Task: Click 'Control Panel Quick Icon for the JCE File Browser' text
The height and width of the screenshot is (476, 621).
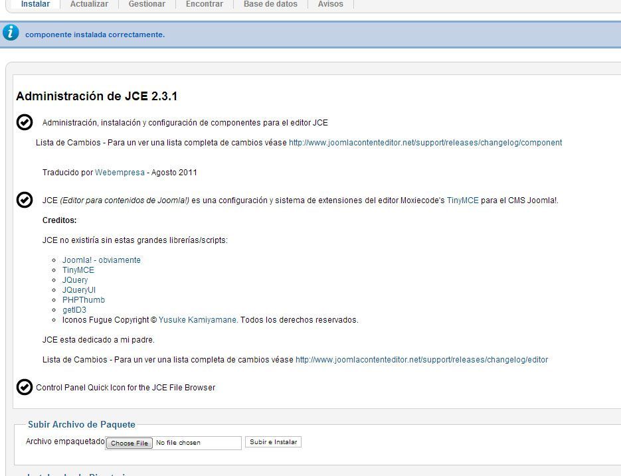Action: click(x=126, y=387)
